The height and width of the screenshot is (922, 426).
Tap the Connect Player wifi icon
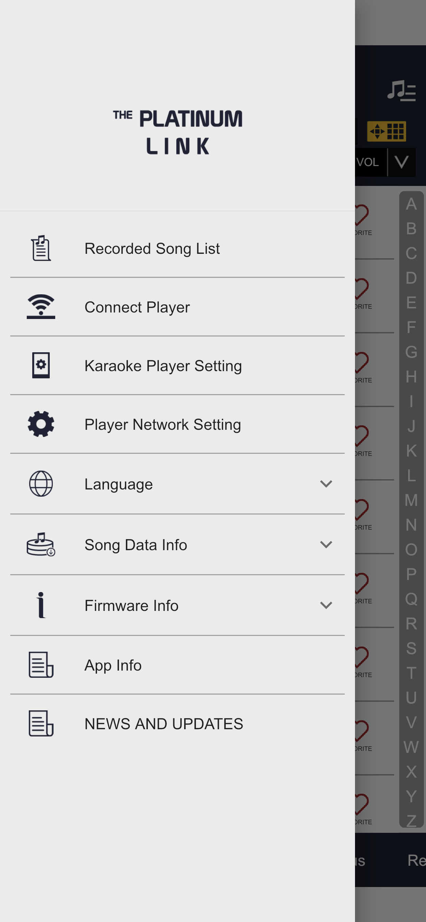tap(41, 307)
